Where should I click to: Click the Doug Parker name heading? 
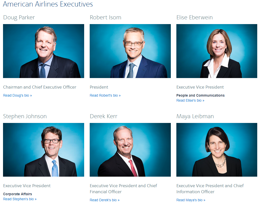19,17
